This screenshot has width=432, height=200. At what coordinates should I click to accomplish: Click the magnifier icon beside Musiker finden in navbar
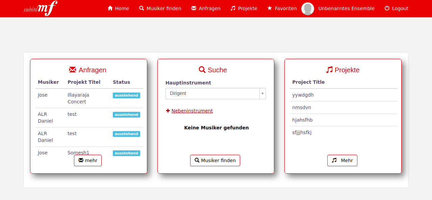(x=142, y=8)
